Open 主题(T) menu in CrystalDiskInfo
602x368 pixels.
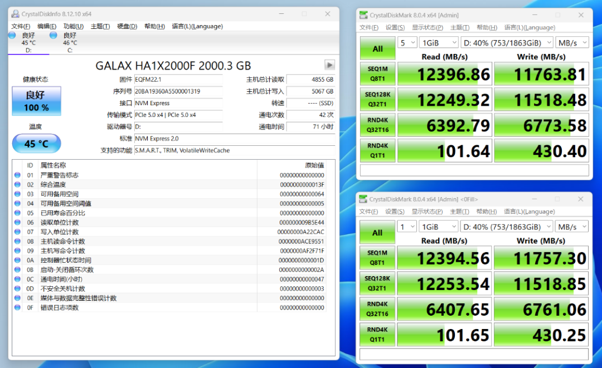100,26
